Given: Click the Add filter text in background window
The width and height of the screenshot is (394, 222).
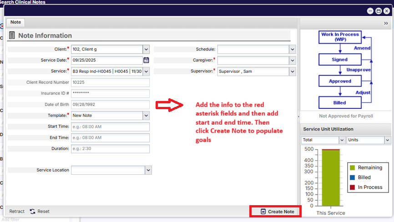Looking at the screenshot, I should (x=10, y=219).
